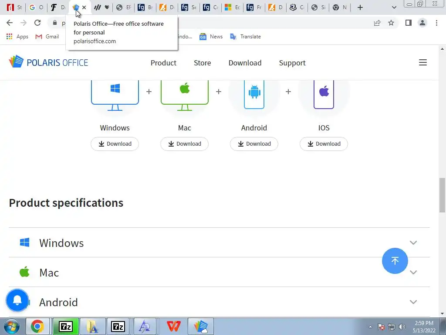Bookmark this page with the star icon
This screenshot has height=335, width=446.
coord(391,23)
